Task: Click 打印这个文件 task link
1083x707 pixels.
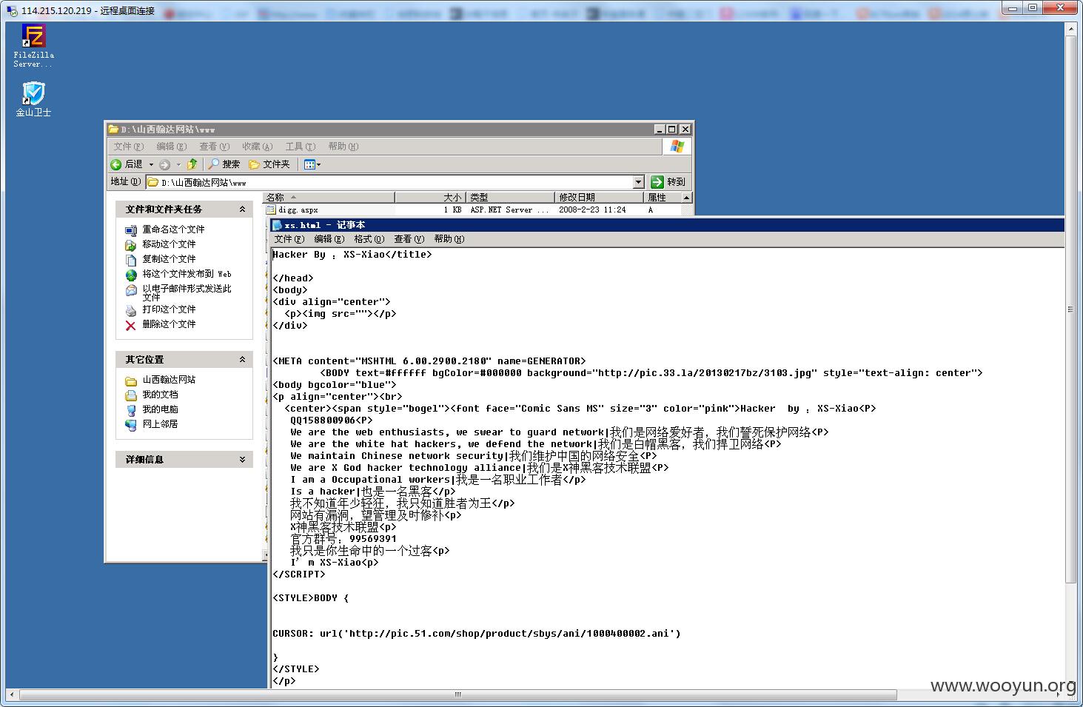Action: pos(169,309)
